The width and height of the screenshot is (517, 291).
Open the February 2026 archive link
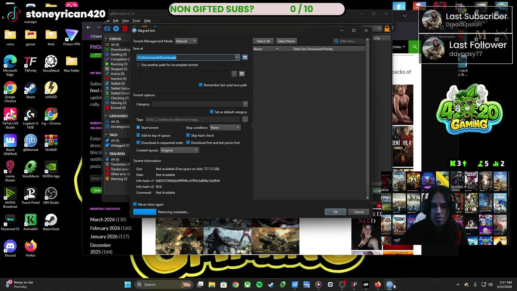coord(105,228)
